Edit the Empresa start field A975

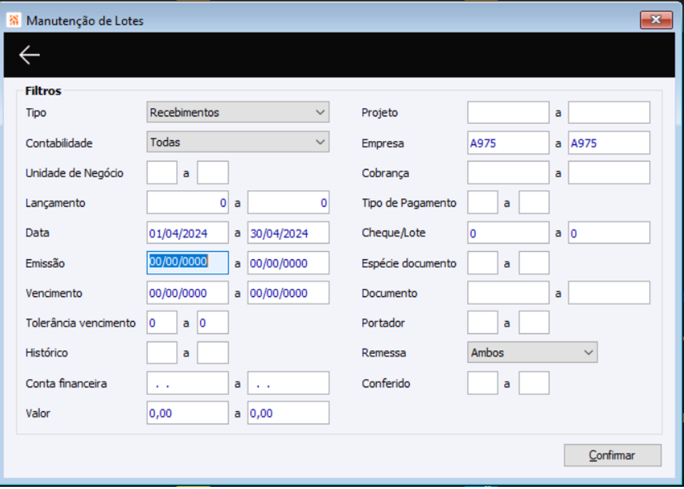[508, 143]
